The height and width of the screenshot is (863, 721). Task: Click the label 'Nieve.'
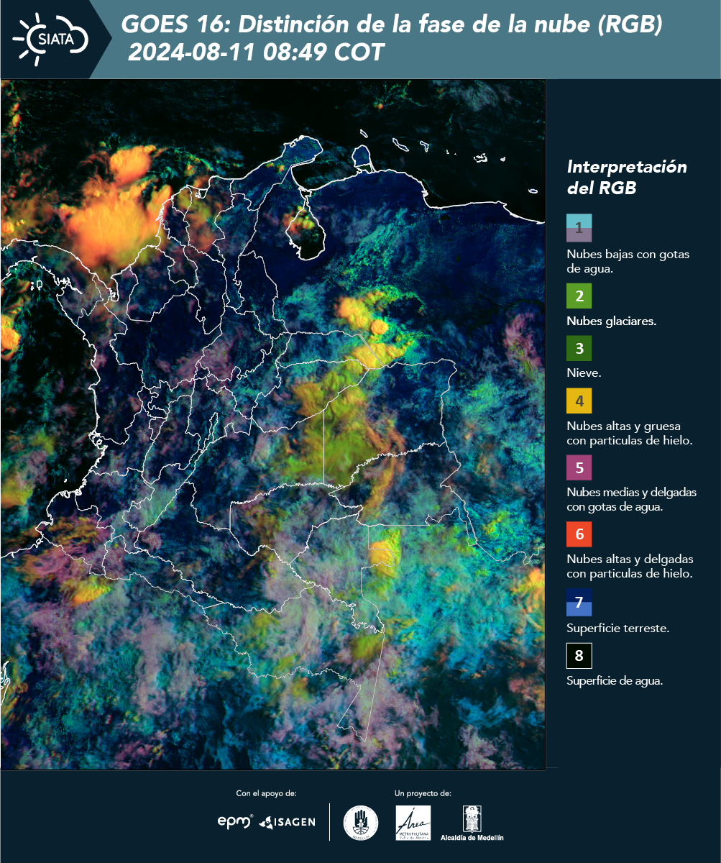584,373
